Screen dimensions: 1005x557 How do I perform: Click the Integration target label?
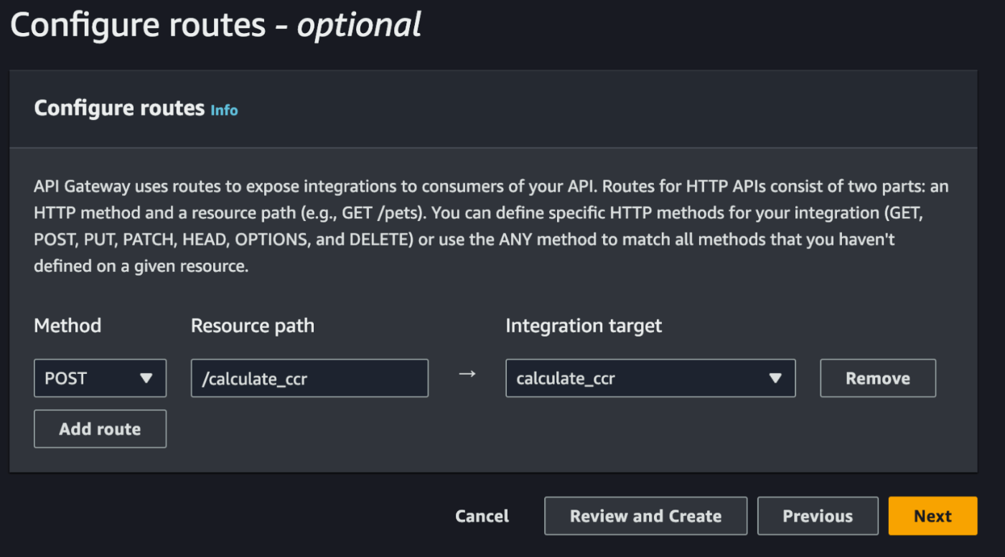tap(584, 326)
